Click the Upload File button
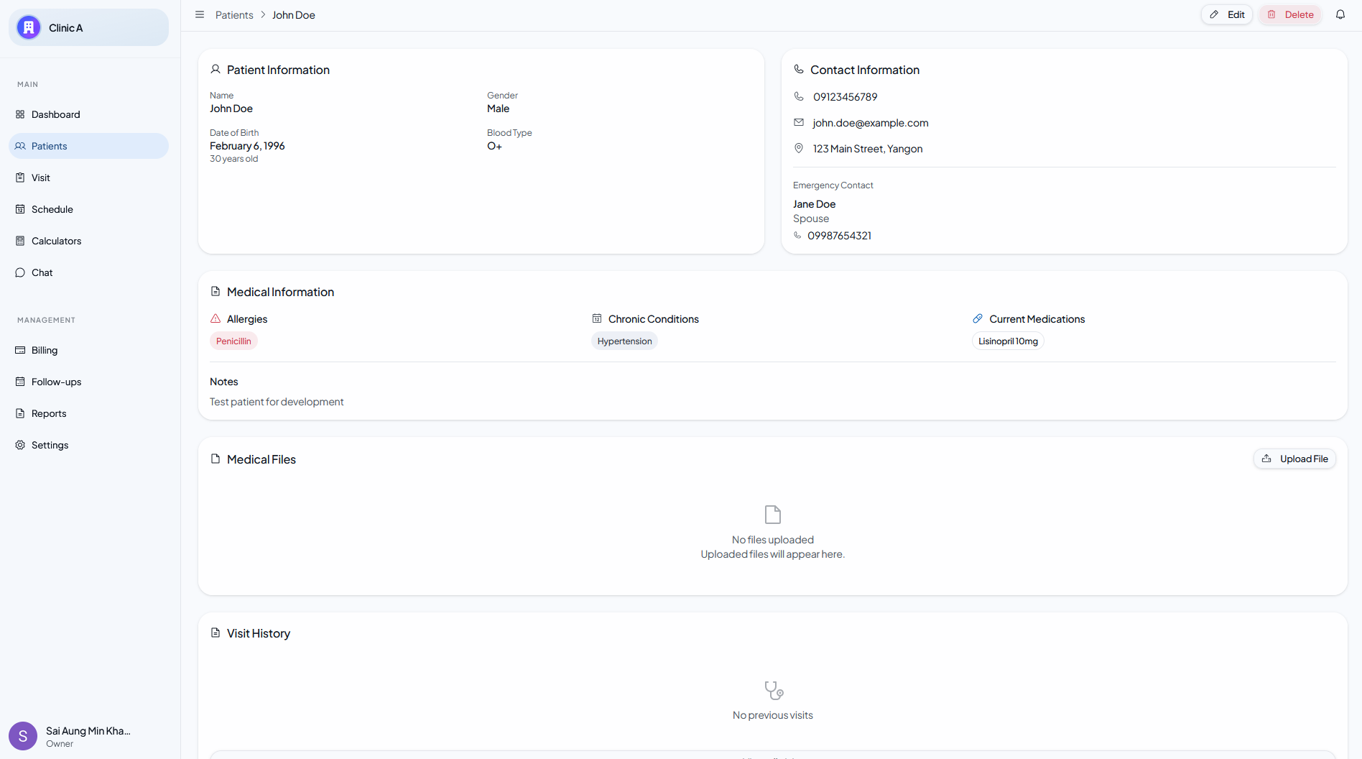Screen dimensions: 1362x759 point(1294,459)
